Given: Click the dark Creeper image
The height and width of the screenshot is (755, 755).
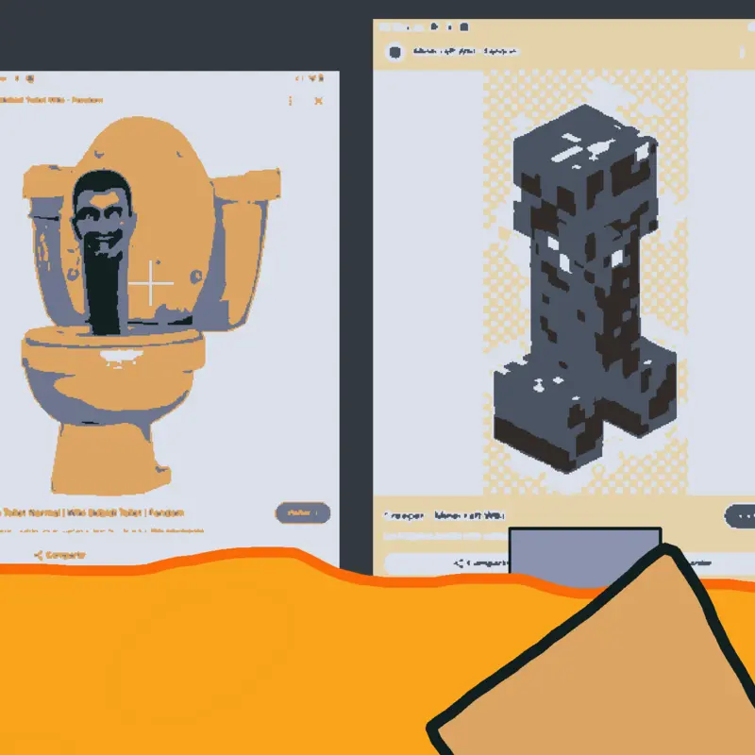Looking at the screenshot, I should [584, 288].
